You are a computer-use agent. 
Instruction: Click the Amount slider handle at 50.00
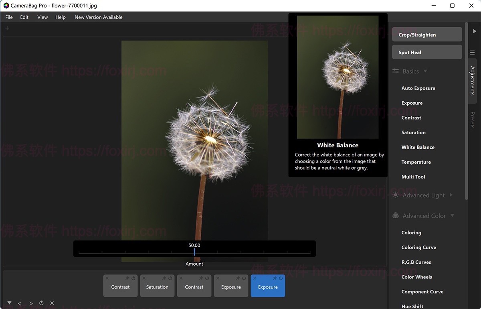coord(194,252)
